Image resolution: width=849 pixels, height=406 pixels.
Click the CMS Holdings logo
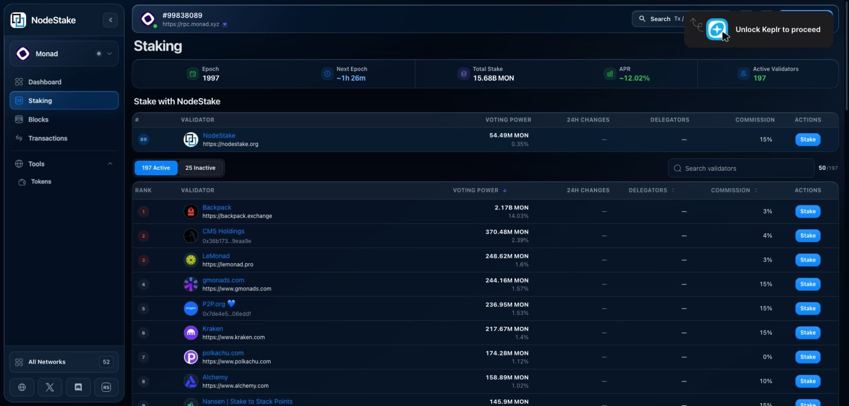[191, 236]
